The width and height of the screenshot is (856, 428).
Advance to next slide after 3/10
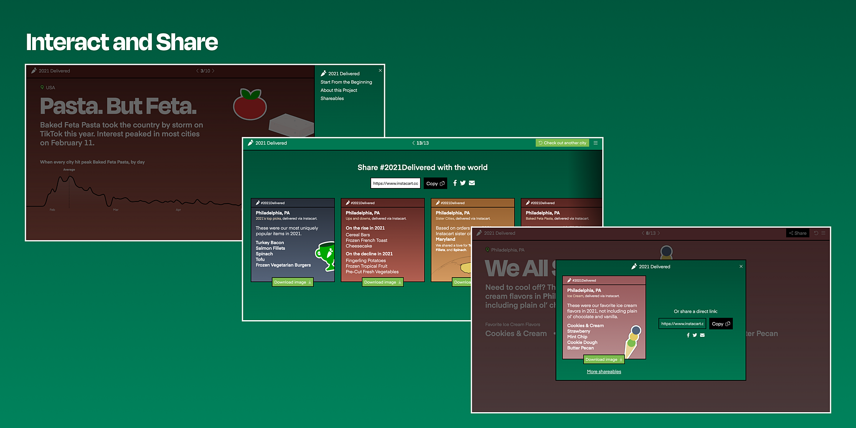coord(213,71)
